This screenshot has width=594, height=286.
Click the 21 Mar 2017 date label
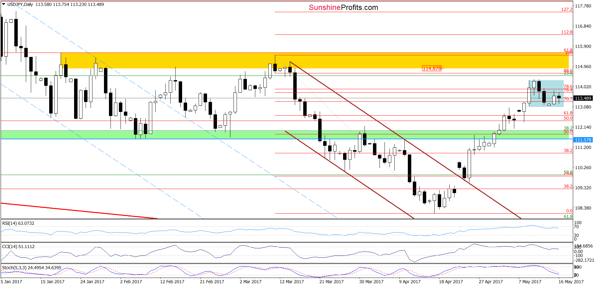332,282
